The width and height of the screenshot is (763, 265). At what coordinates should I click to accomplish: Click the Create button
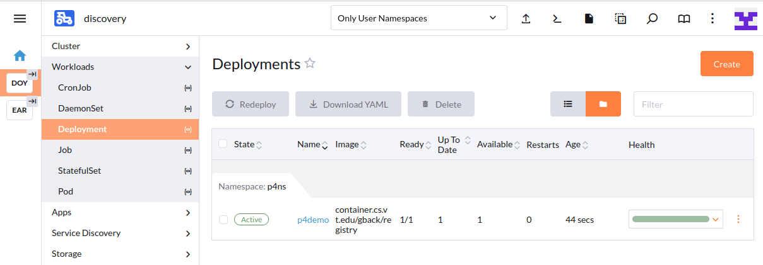click(726, 64)
